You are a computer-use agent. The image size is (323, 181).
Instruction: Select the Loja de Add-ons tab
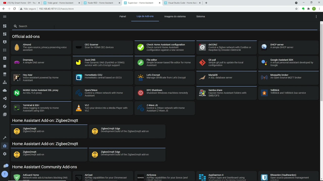pos(145,17)
